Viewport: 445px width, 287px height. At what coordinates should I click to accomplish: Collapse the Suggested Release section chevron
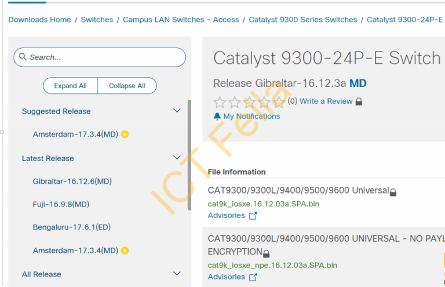(177, 110)
